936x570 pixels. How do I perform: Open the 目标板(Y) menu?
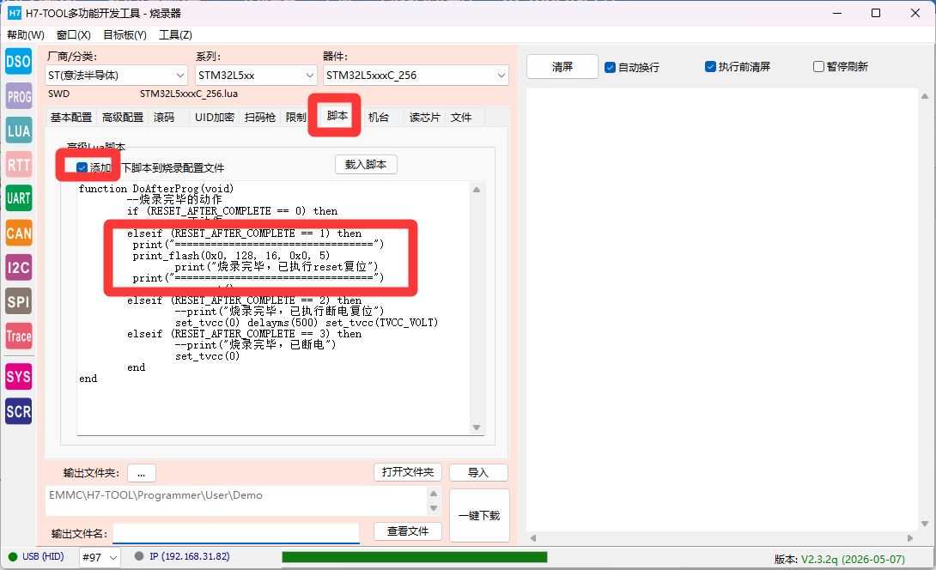(x=125, y=34)
